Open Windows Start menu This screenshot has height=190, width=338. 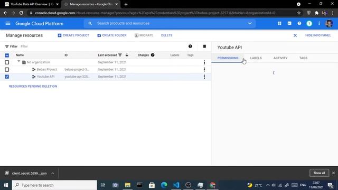[x=6, y=185]
